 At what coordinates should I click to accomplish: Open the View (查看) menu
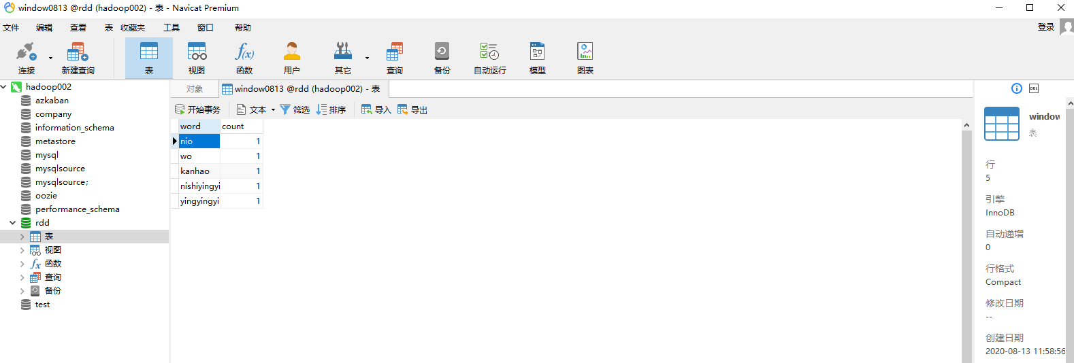coord(78,28)
